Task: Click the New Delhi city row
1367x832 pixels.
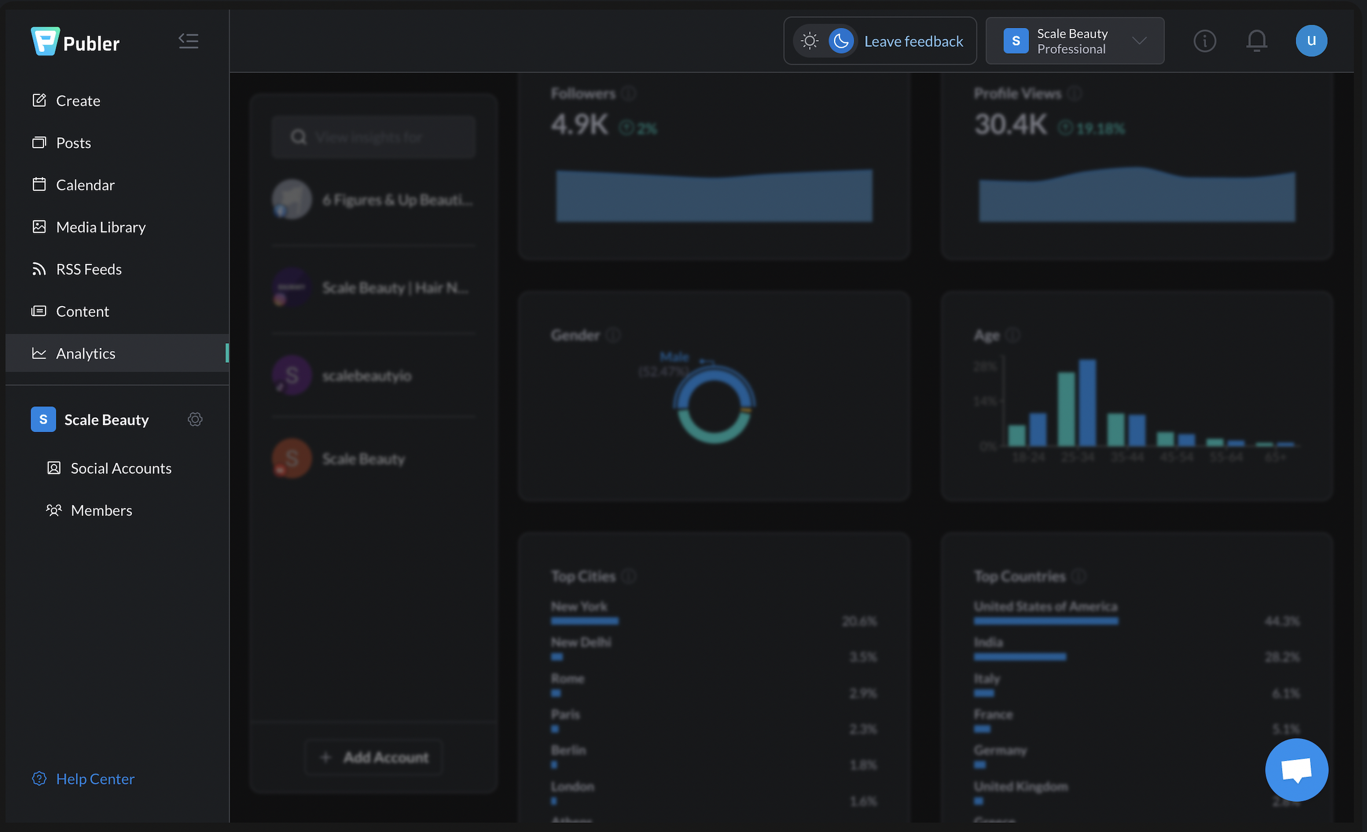Action: click(714, 650)
